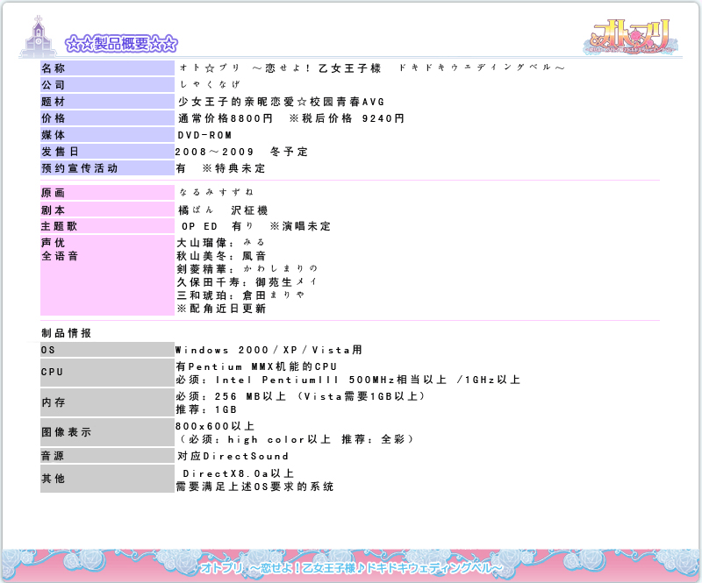Click the 制品情报 section heading
Screen dimensions: 702x583
(x=67, y=333)
